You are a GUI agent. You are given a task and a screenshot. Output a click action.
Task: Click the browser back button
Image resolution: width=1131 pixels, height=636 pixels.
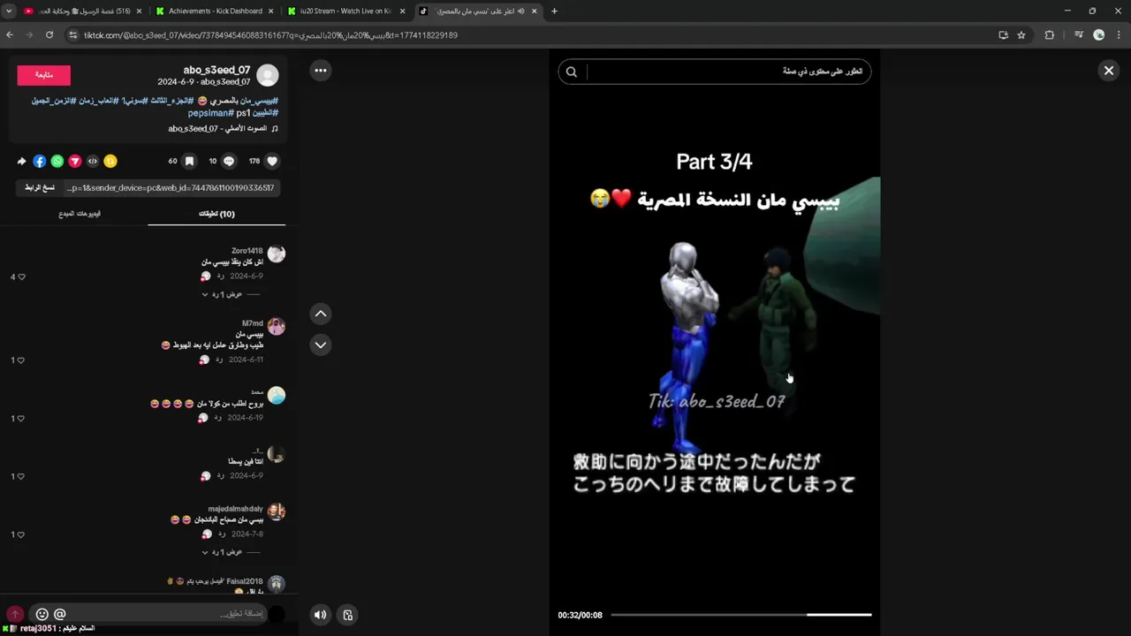[x=10, y=35]
